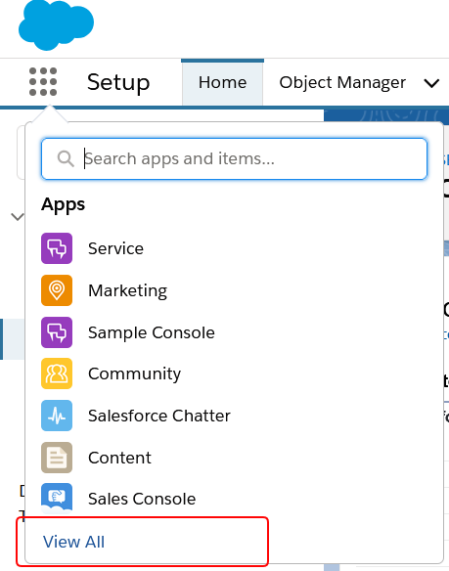Launch the Salesforce Chatter pulse icon
Viewport: 449px width, 571px height.
click(x=57, y=416)
